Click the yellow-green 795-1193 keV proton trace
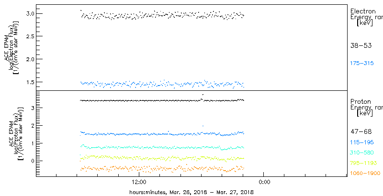 (x=162, y=158)
